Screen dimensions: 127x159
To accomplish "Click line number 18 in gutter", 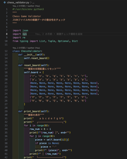I will [6, 72].
